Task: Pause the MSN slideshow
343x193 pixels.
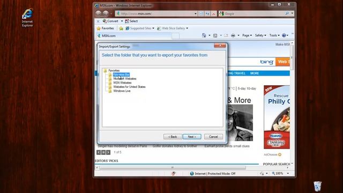Action: 103,152
